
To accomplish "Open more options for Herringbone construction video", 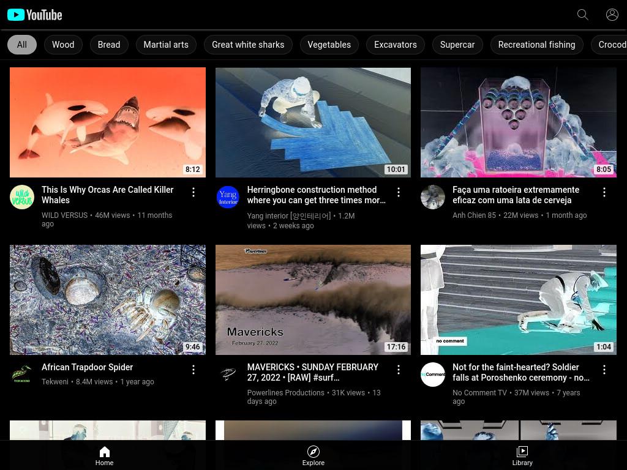I will pos(399,192).
